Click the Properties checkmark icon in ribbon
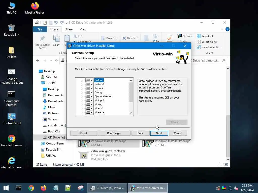The height and width of the screenshot is (193, 258). [x=169, y=38]
